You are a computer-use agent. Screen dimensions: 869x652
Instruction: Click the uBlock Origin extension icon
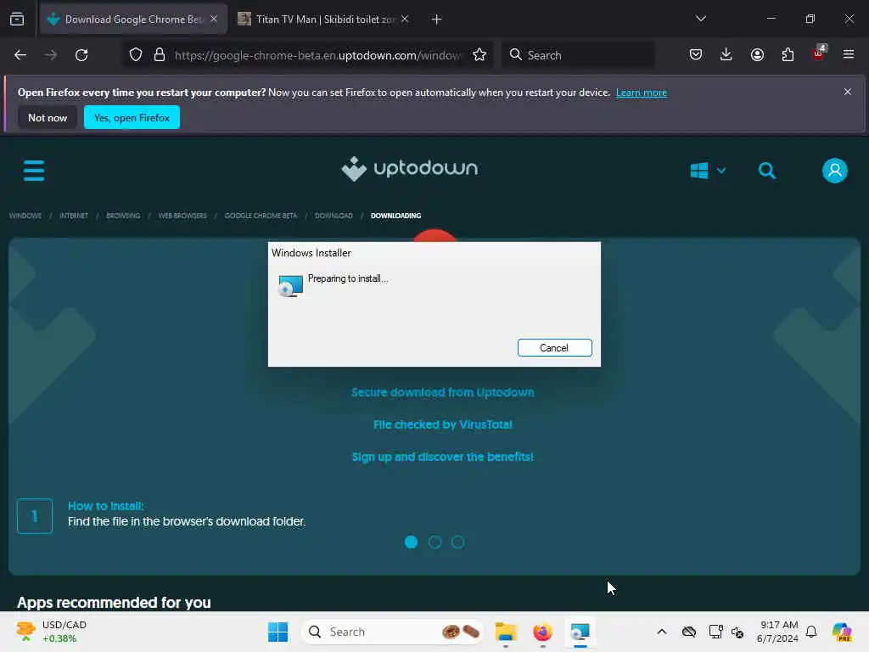pyautogui.click(x=819, y=53)
